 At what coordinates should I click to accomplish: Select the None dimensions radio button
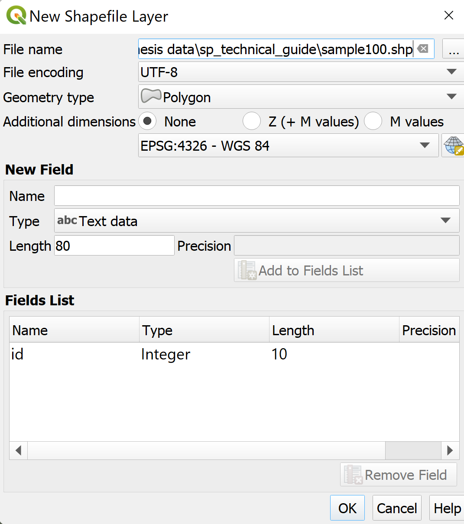click(148, 122)
